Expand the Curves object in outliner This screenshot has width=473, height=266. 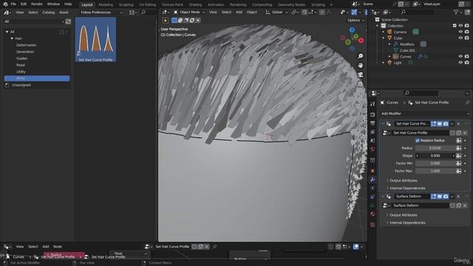[389, 56]
